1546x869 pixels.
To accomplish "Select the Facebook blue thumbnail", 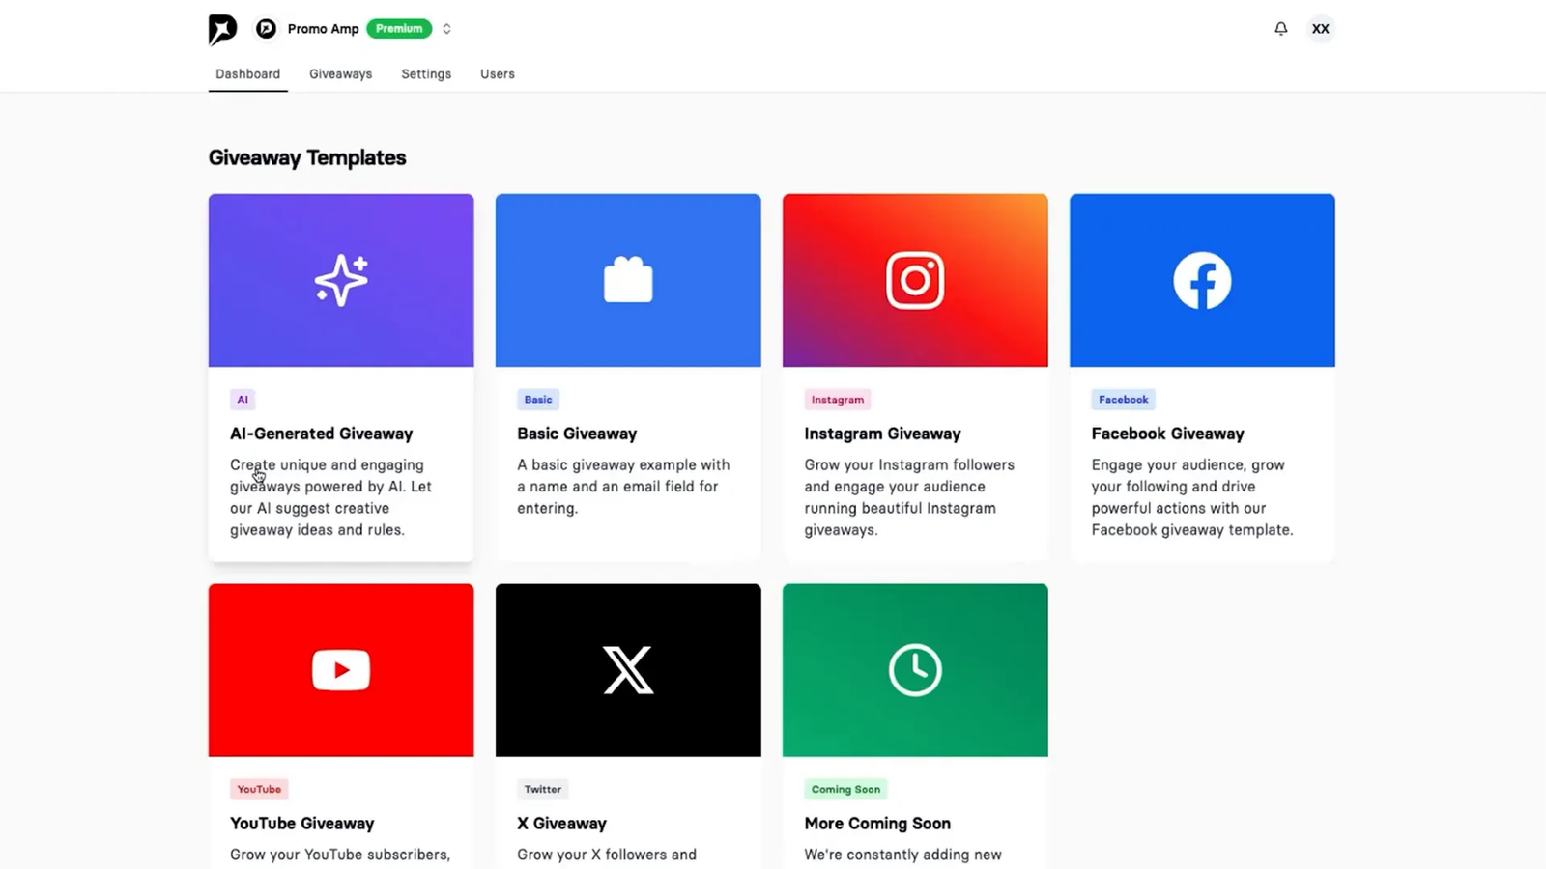I will (1202, 280).
